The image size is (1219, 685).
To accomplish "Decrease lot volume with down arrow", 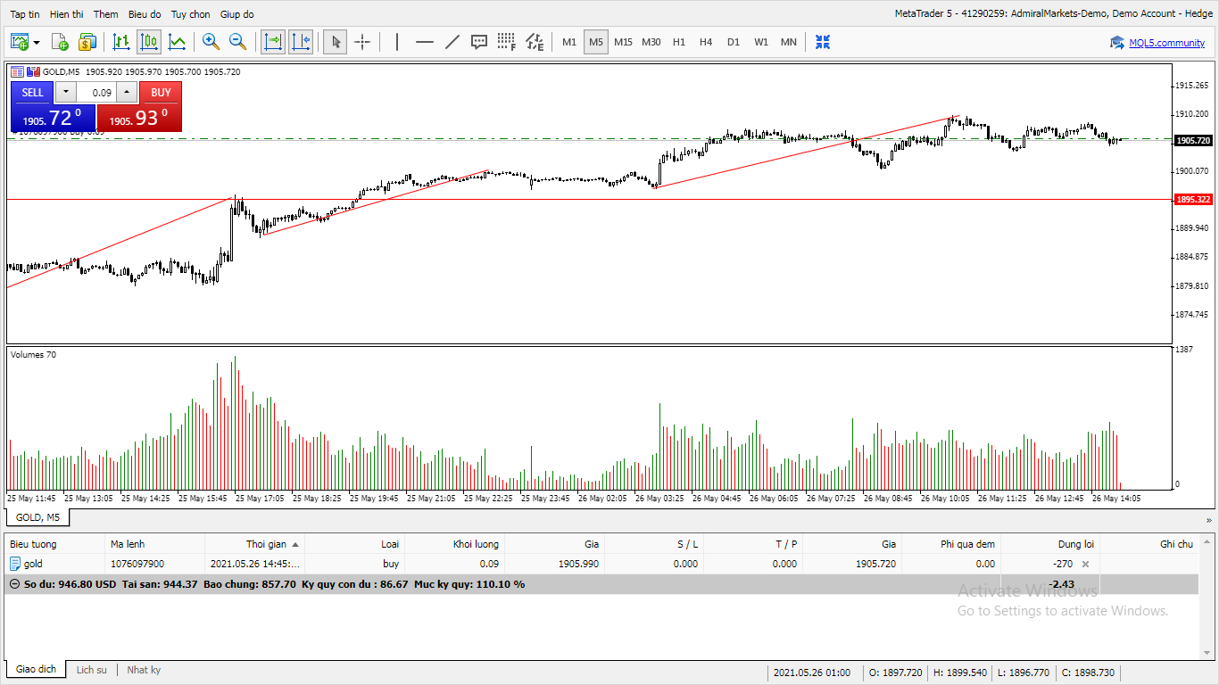I will pyautogui.click(x=66, y=93).
